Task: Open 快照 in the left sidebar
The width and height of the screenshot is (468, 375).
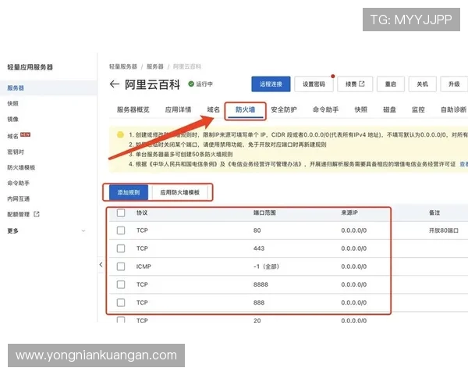Action: coord(12,103)
